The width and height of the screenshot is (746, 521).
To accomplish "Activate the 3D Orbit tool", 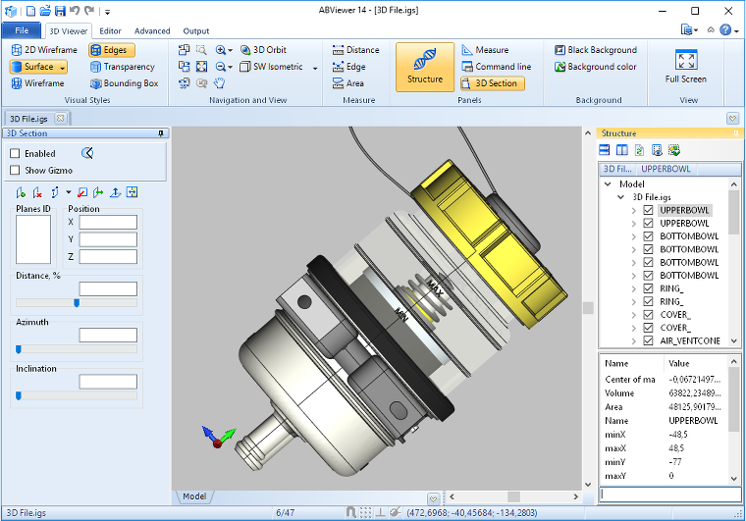I will [x=263, y=50].
